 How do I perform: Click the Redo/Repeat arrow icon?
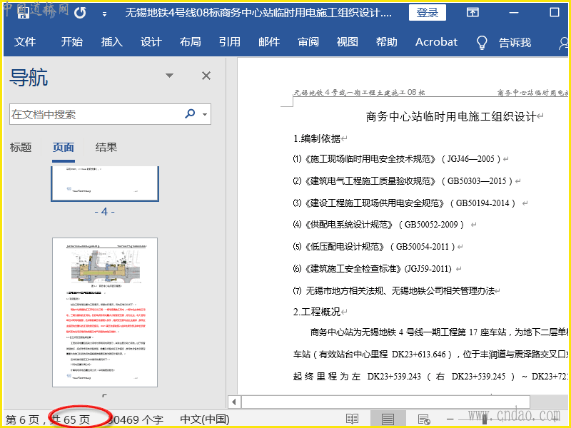(x=80, y=14)
